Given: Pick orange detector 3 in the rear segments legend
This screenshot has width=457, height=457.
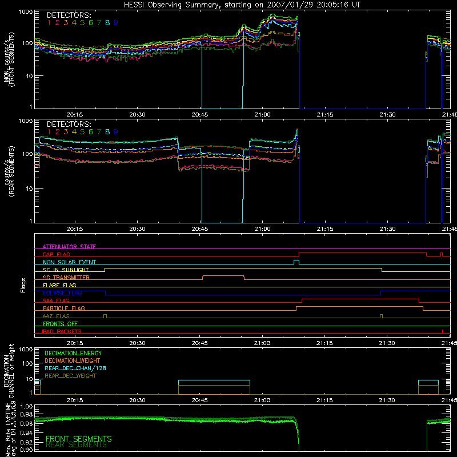Looking at the screenshot, I should click(x=66, y=132).
